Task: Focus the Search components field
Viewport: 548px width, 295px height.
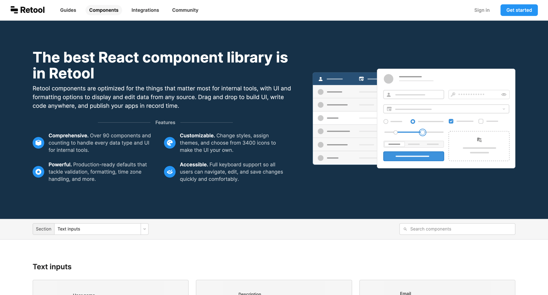Action: tap(457, 229)
